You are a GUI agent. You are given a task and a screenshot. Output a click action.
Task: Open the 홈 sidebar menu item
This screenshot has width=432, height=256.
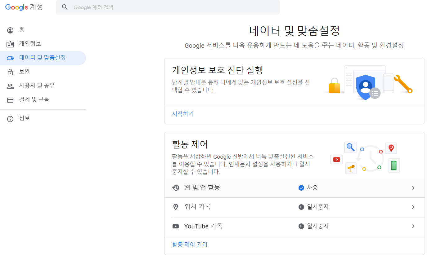point(43,30)
